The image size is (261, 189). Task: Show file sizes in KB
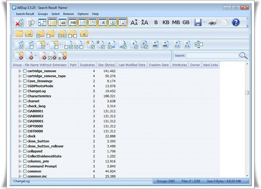tap(166, 22)
